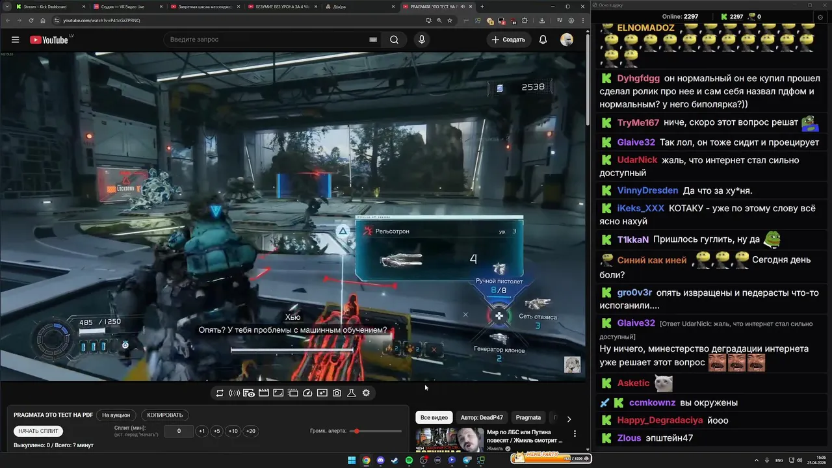
Task: Start voice search with the microphone icon
Action: click(x=422, y=40)
